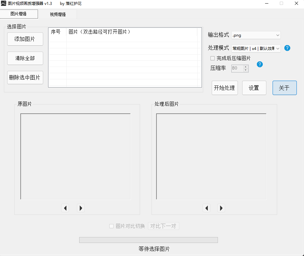Click the app icon in title bar
This screenshot has height=256, width=304.
coord(4,3)
